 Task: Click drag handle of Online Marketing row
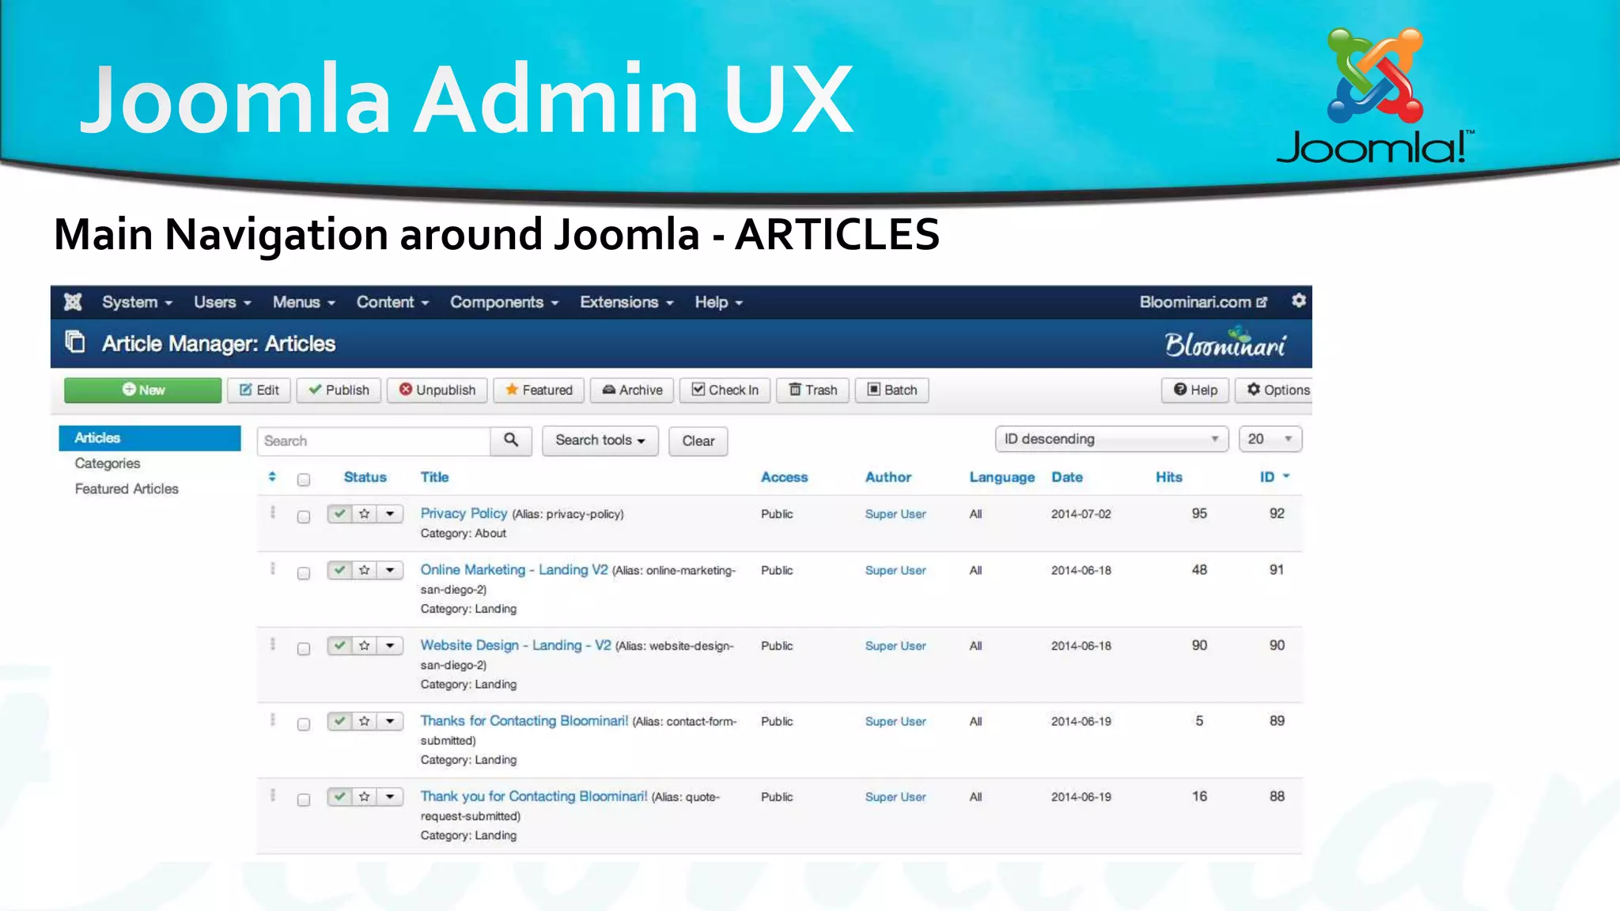click(x=273, y=569)
